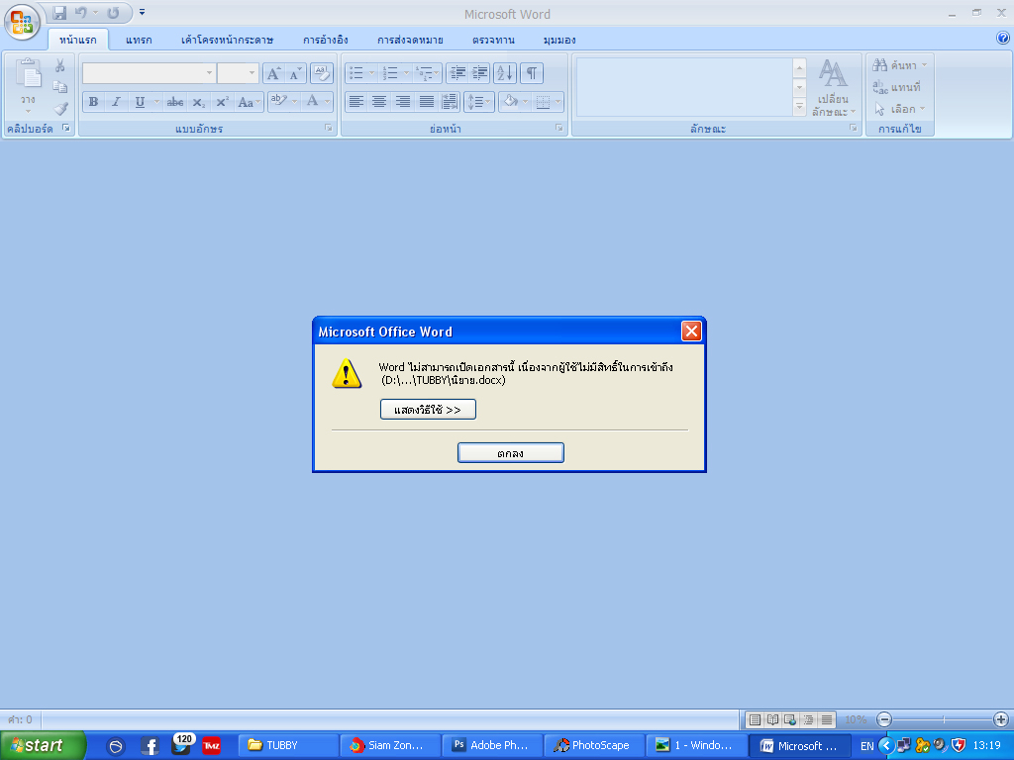Click the Justify alignment icon

coord(426,102)
